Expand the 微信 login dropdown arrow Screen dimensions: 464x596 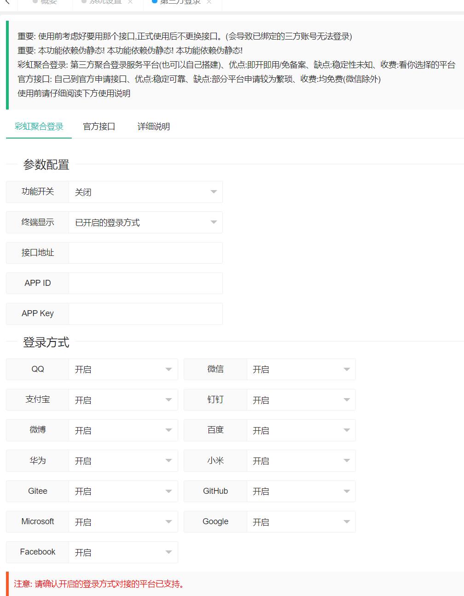(347, 369)
